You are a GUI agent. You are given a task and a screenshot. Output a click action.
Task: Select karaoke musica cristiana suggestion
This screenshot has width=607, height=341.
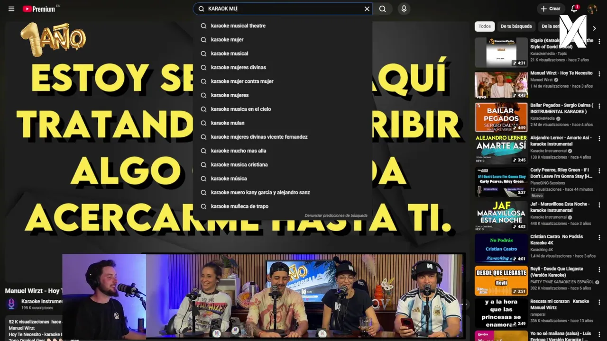pyautogui.click(x=283, y=164)
